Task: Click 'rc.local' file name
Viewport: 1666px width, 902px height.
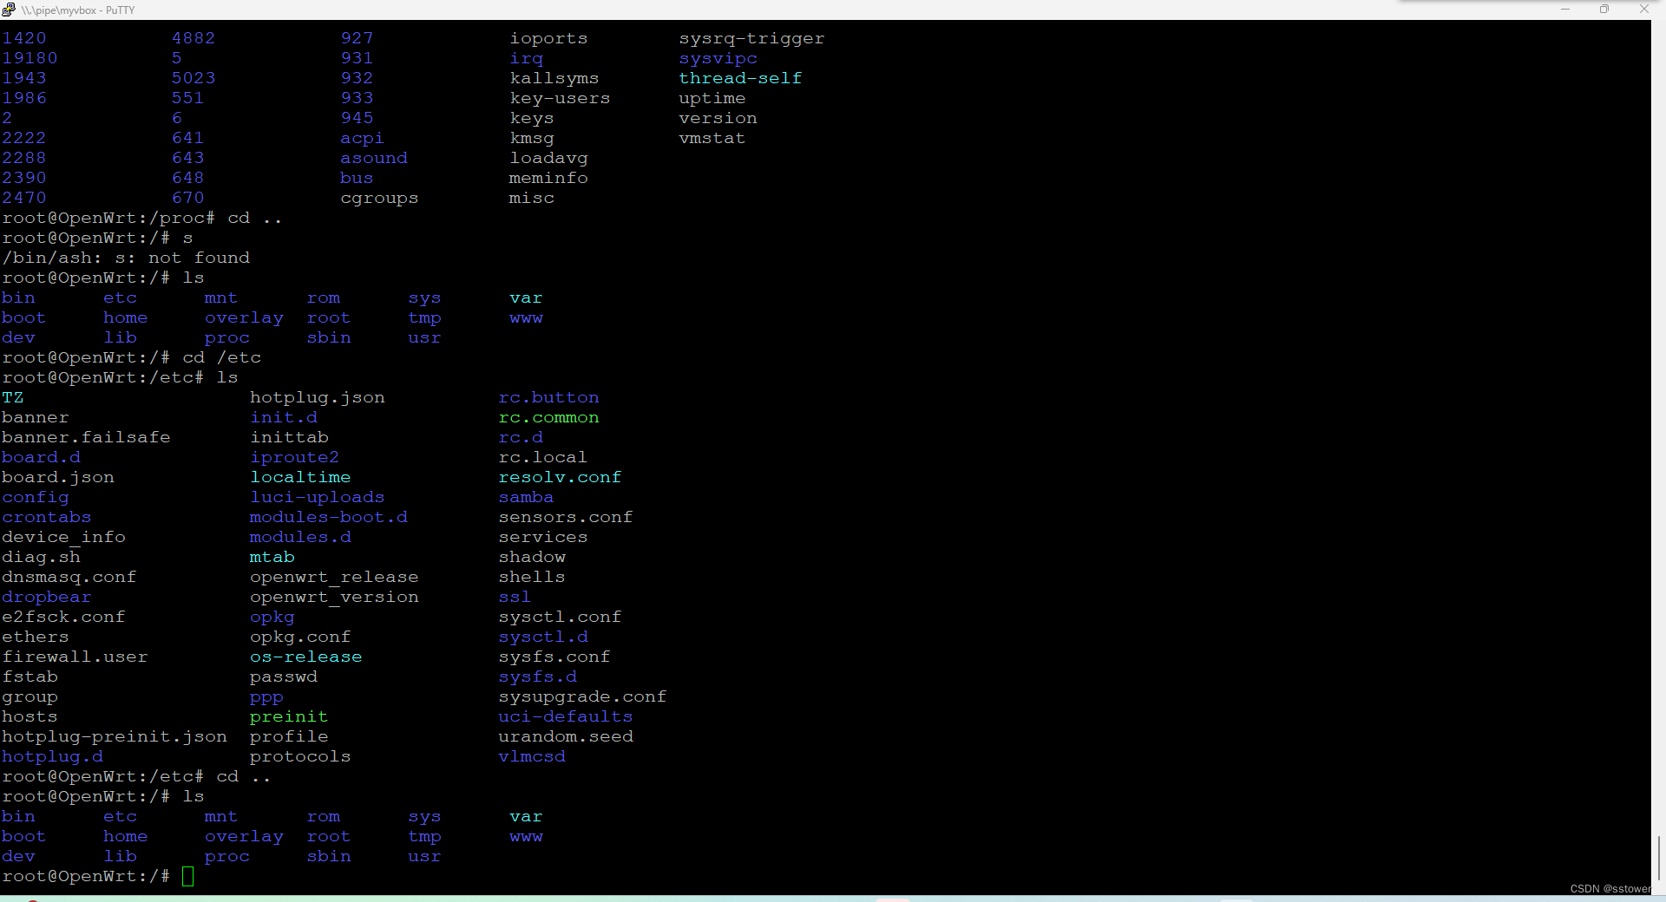Action: tap(543, 457)
